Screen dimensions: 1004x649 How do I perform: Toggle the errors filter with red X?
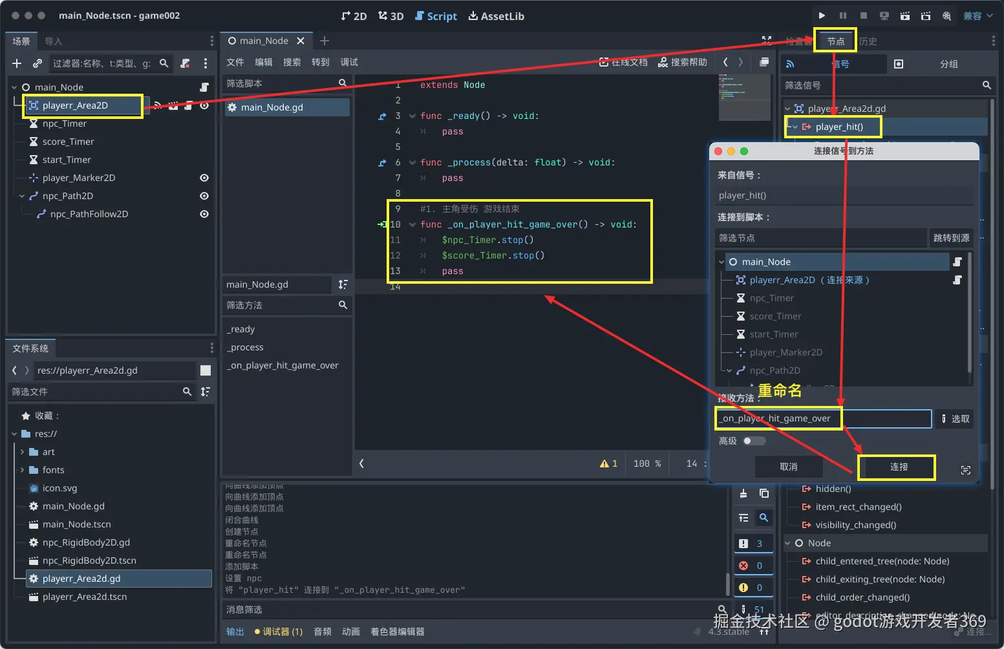753,566
